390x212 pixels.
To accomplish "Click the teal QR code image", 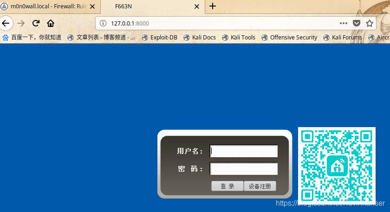I will click(337, 166).
